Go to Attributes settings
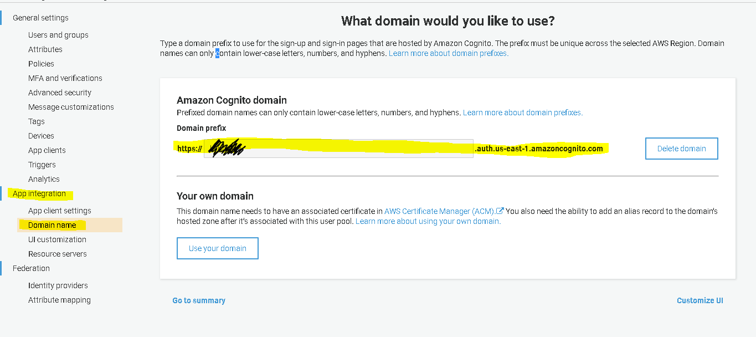 tap(45, 49)
